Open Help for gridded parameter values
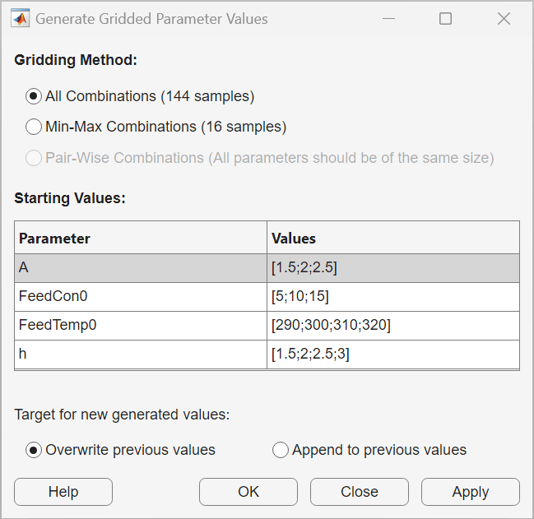534x519 pixels. [63, 492]
